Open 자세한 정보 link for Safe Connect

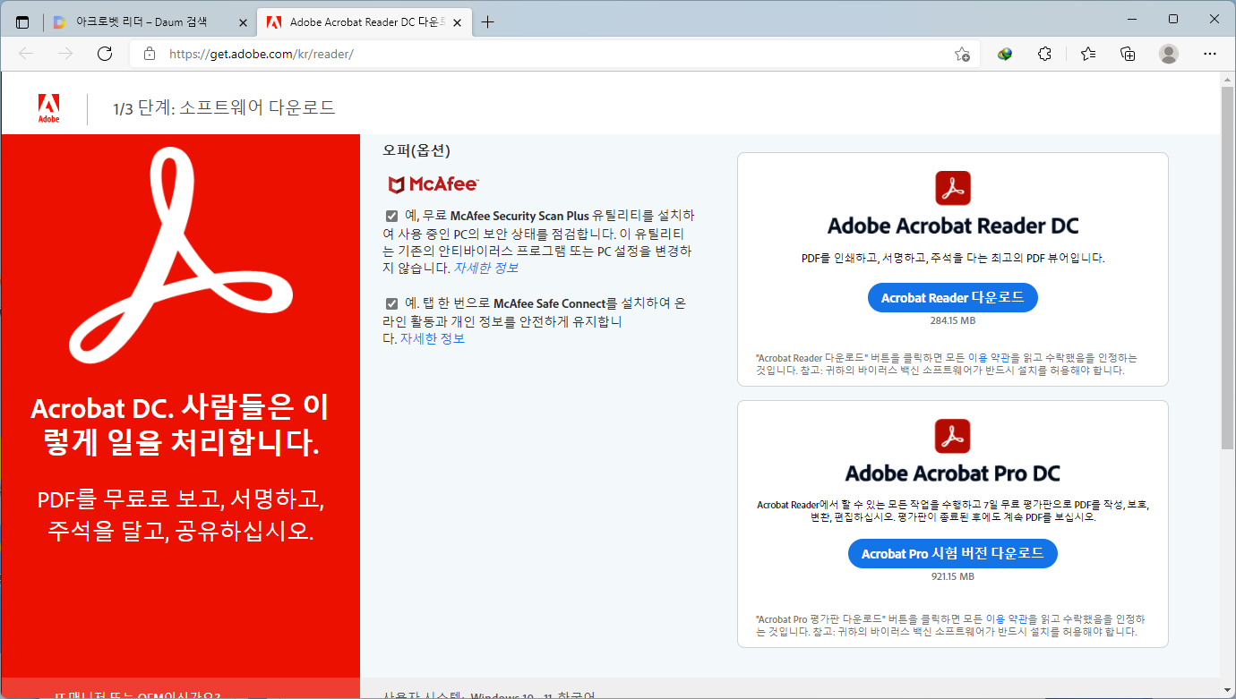pos(433,339)
